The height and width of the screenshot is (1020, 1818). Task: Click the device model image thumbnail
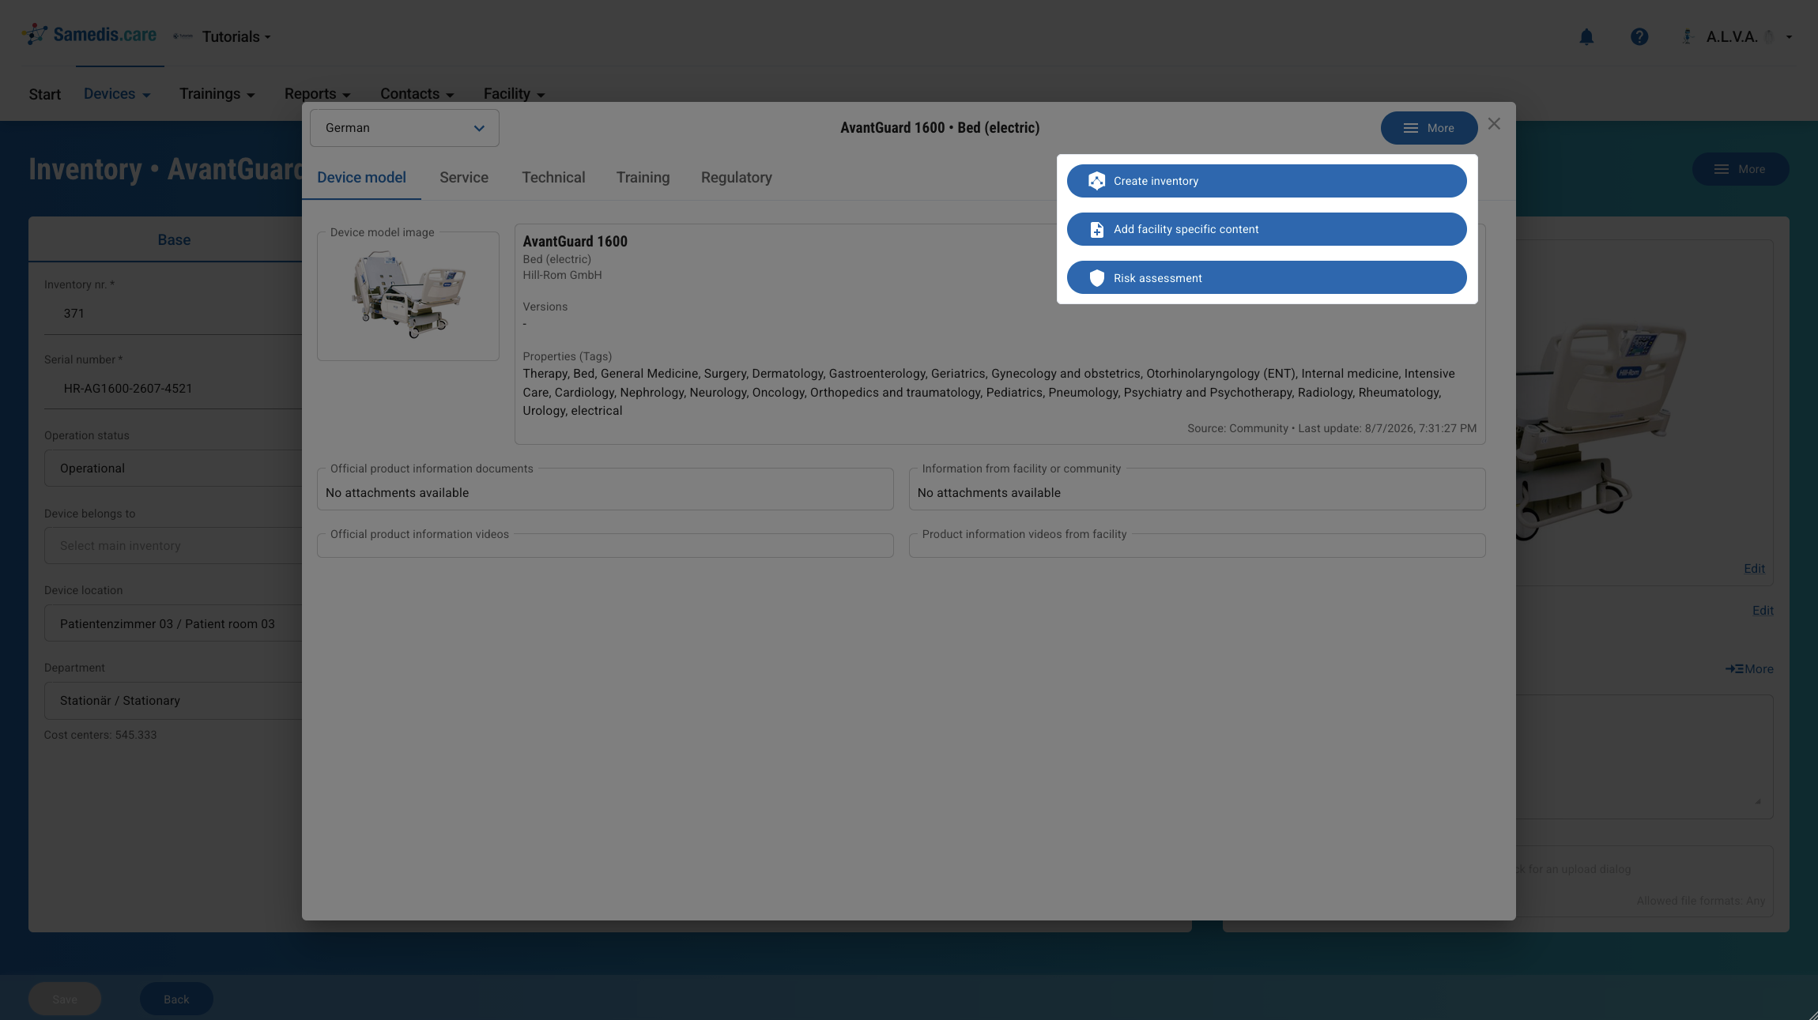(408, 295)
